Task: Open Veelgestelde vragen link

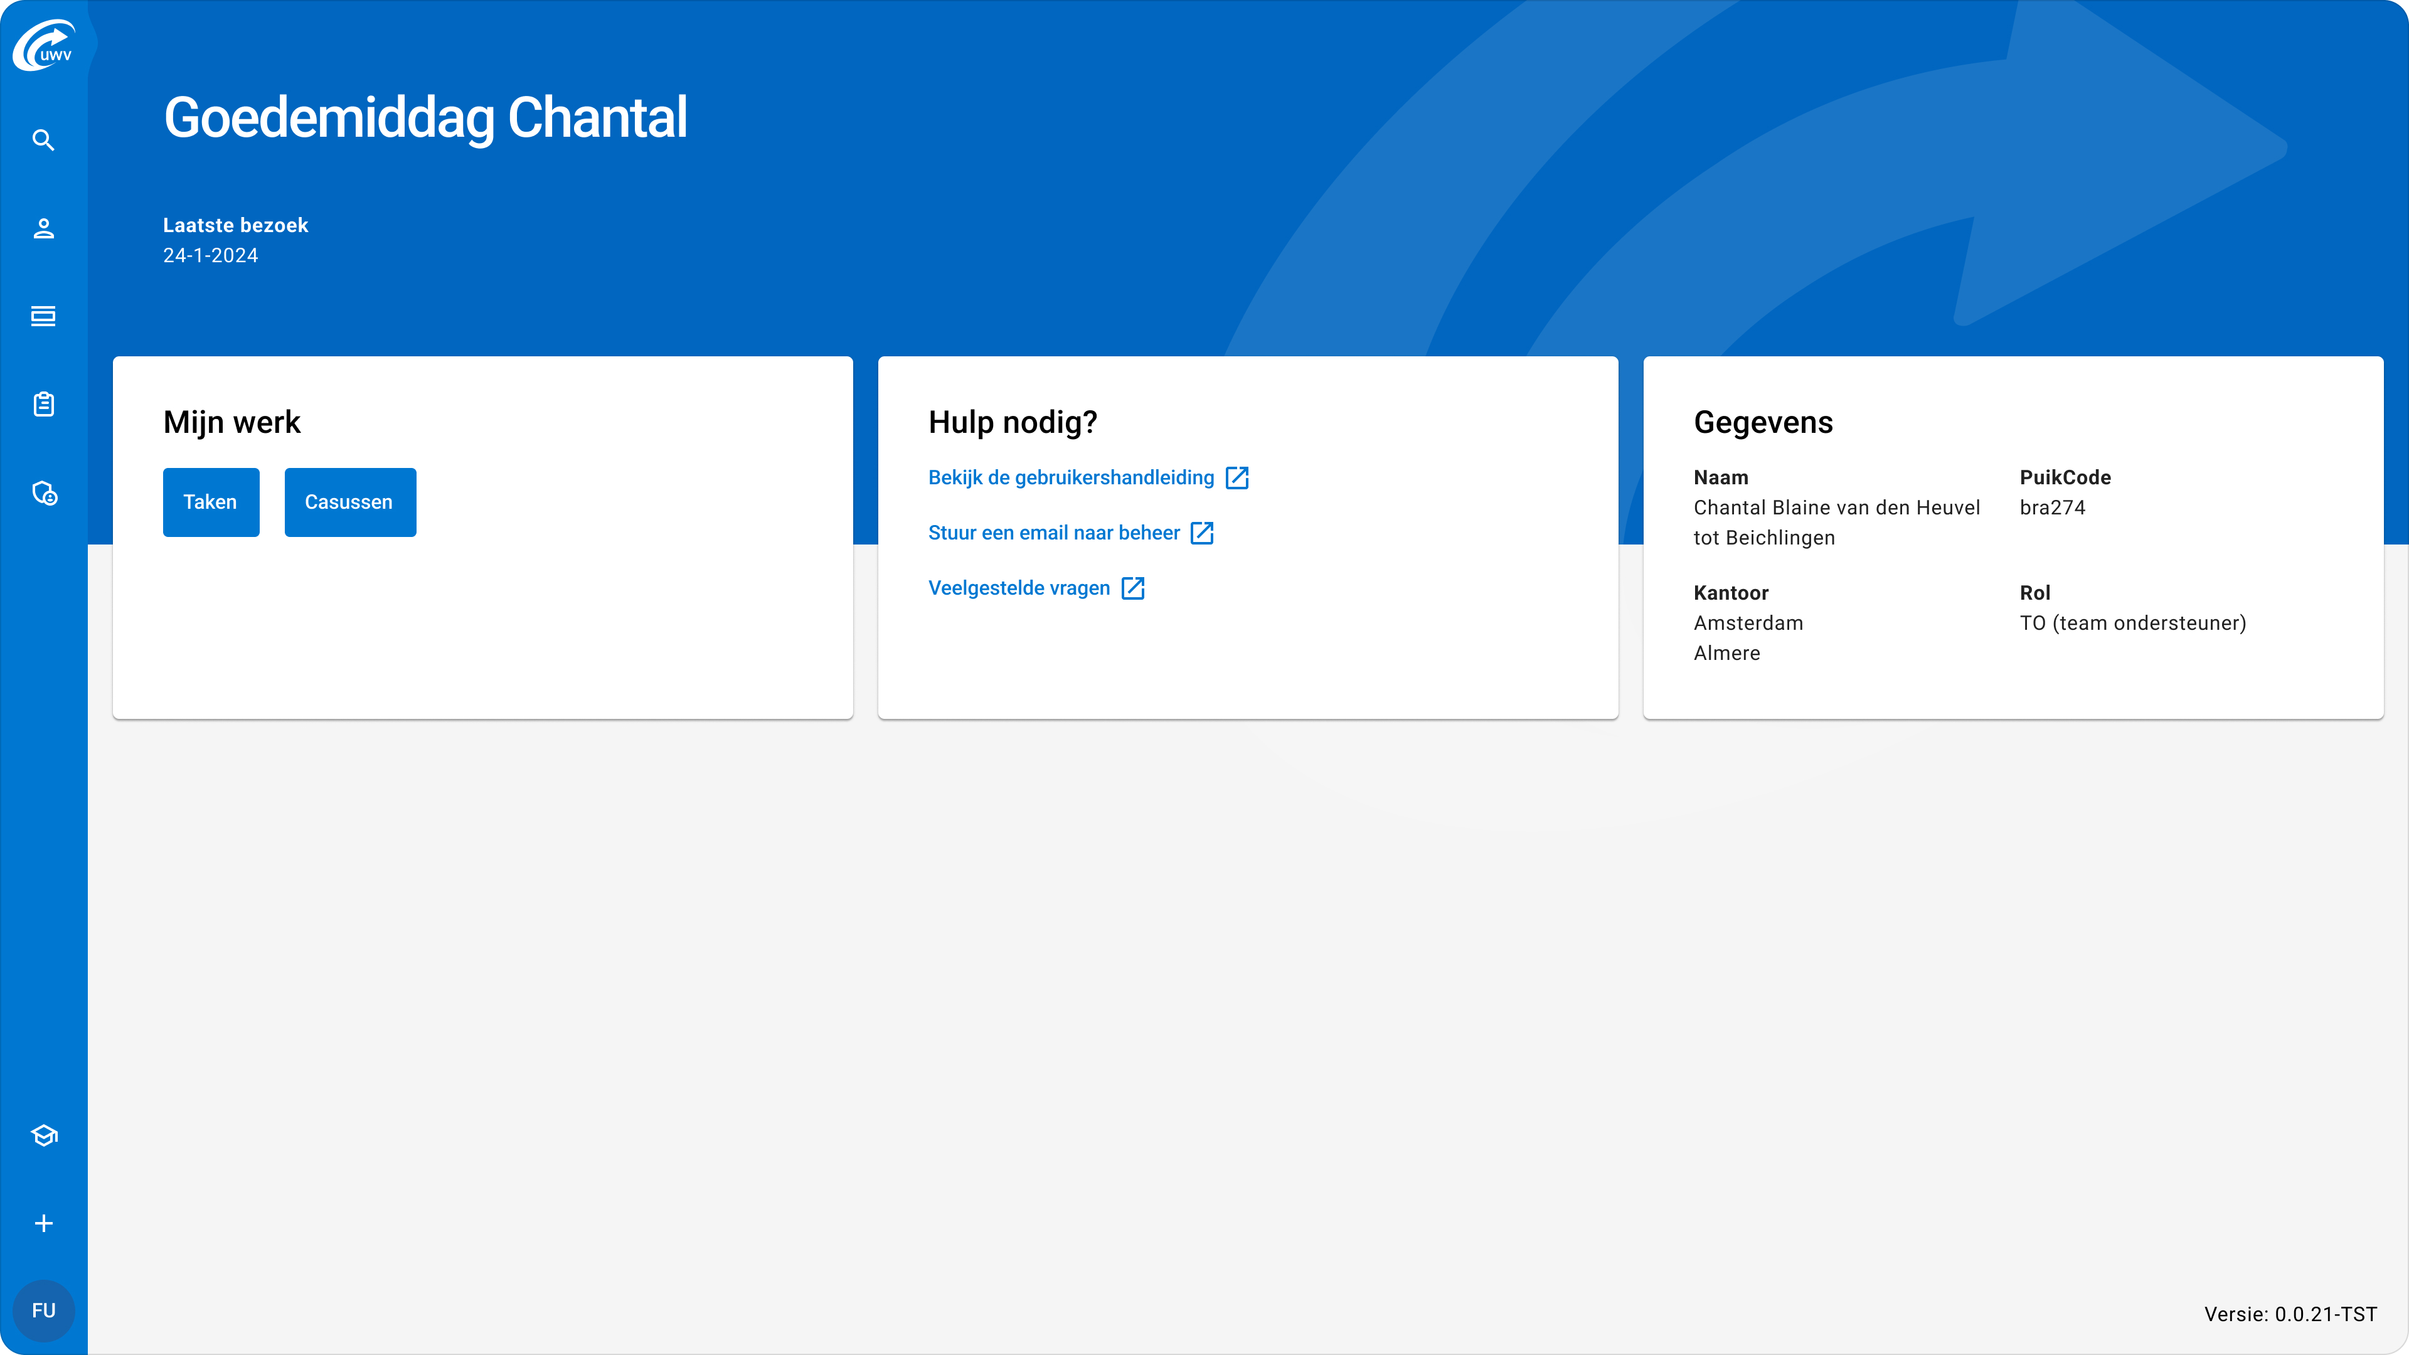Action: pos(1018,588)
